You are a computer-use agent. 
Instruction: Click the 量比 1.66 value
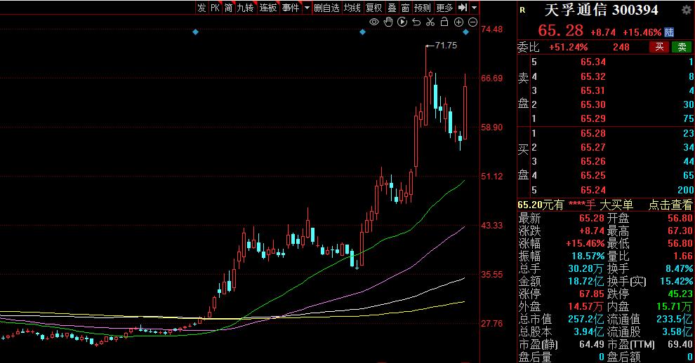click(682, 256)
